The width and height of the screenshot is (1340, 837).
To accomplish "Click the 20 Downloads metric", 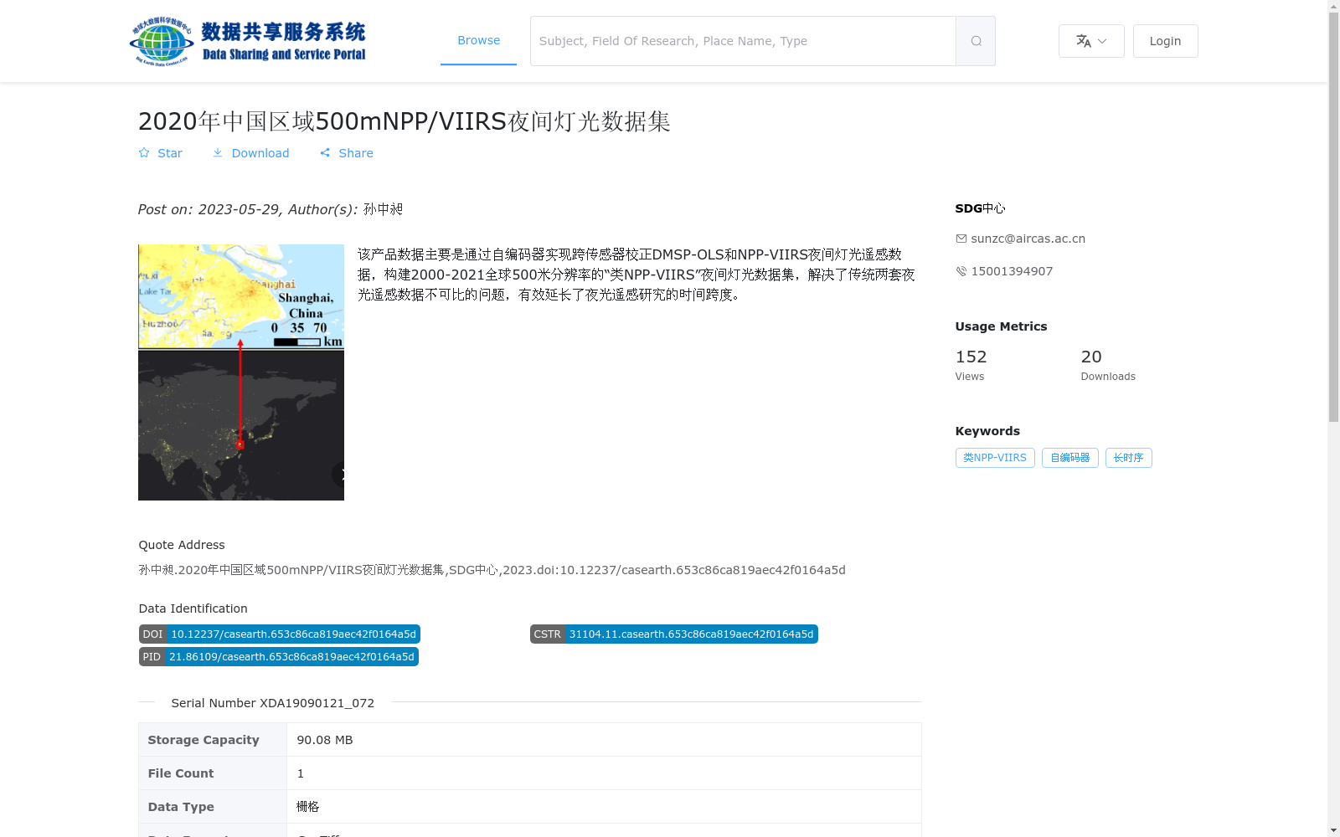I will tap(1108, 365).
